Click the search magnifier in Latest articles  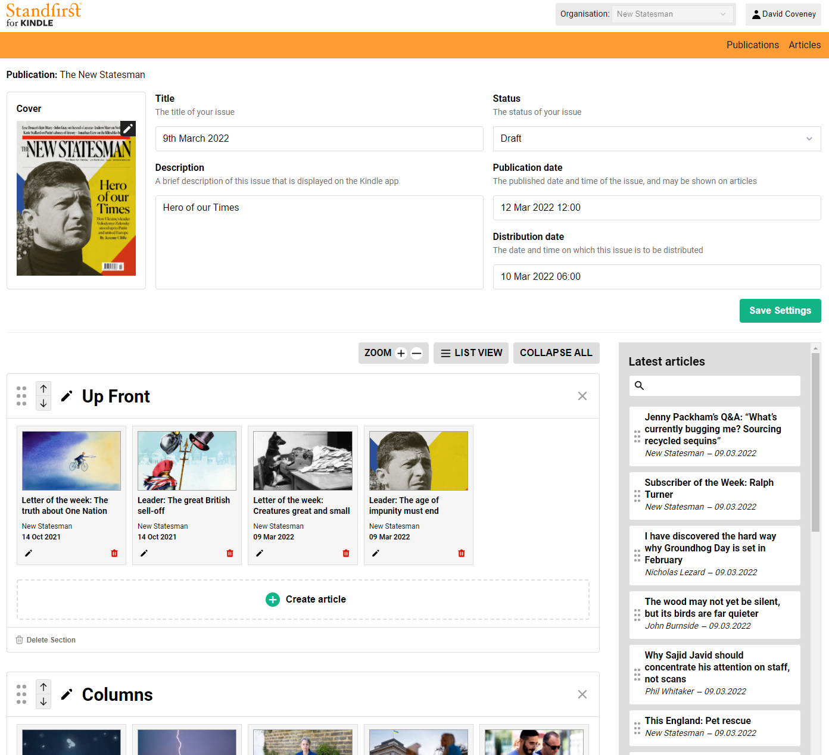pos(640,386)
